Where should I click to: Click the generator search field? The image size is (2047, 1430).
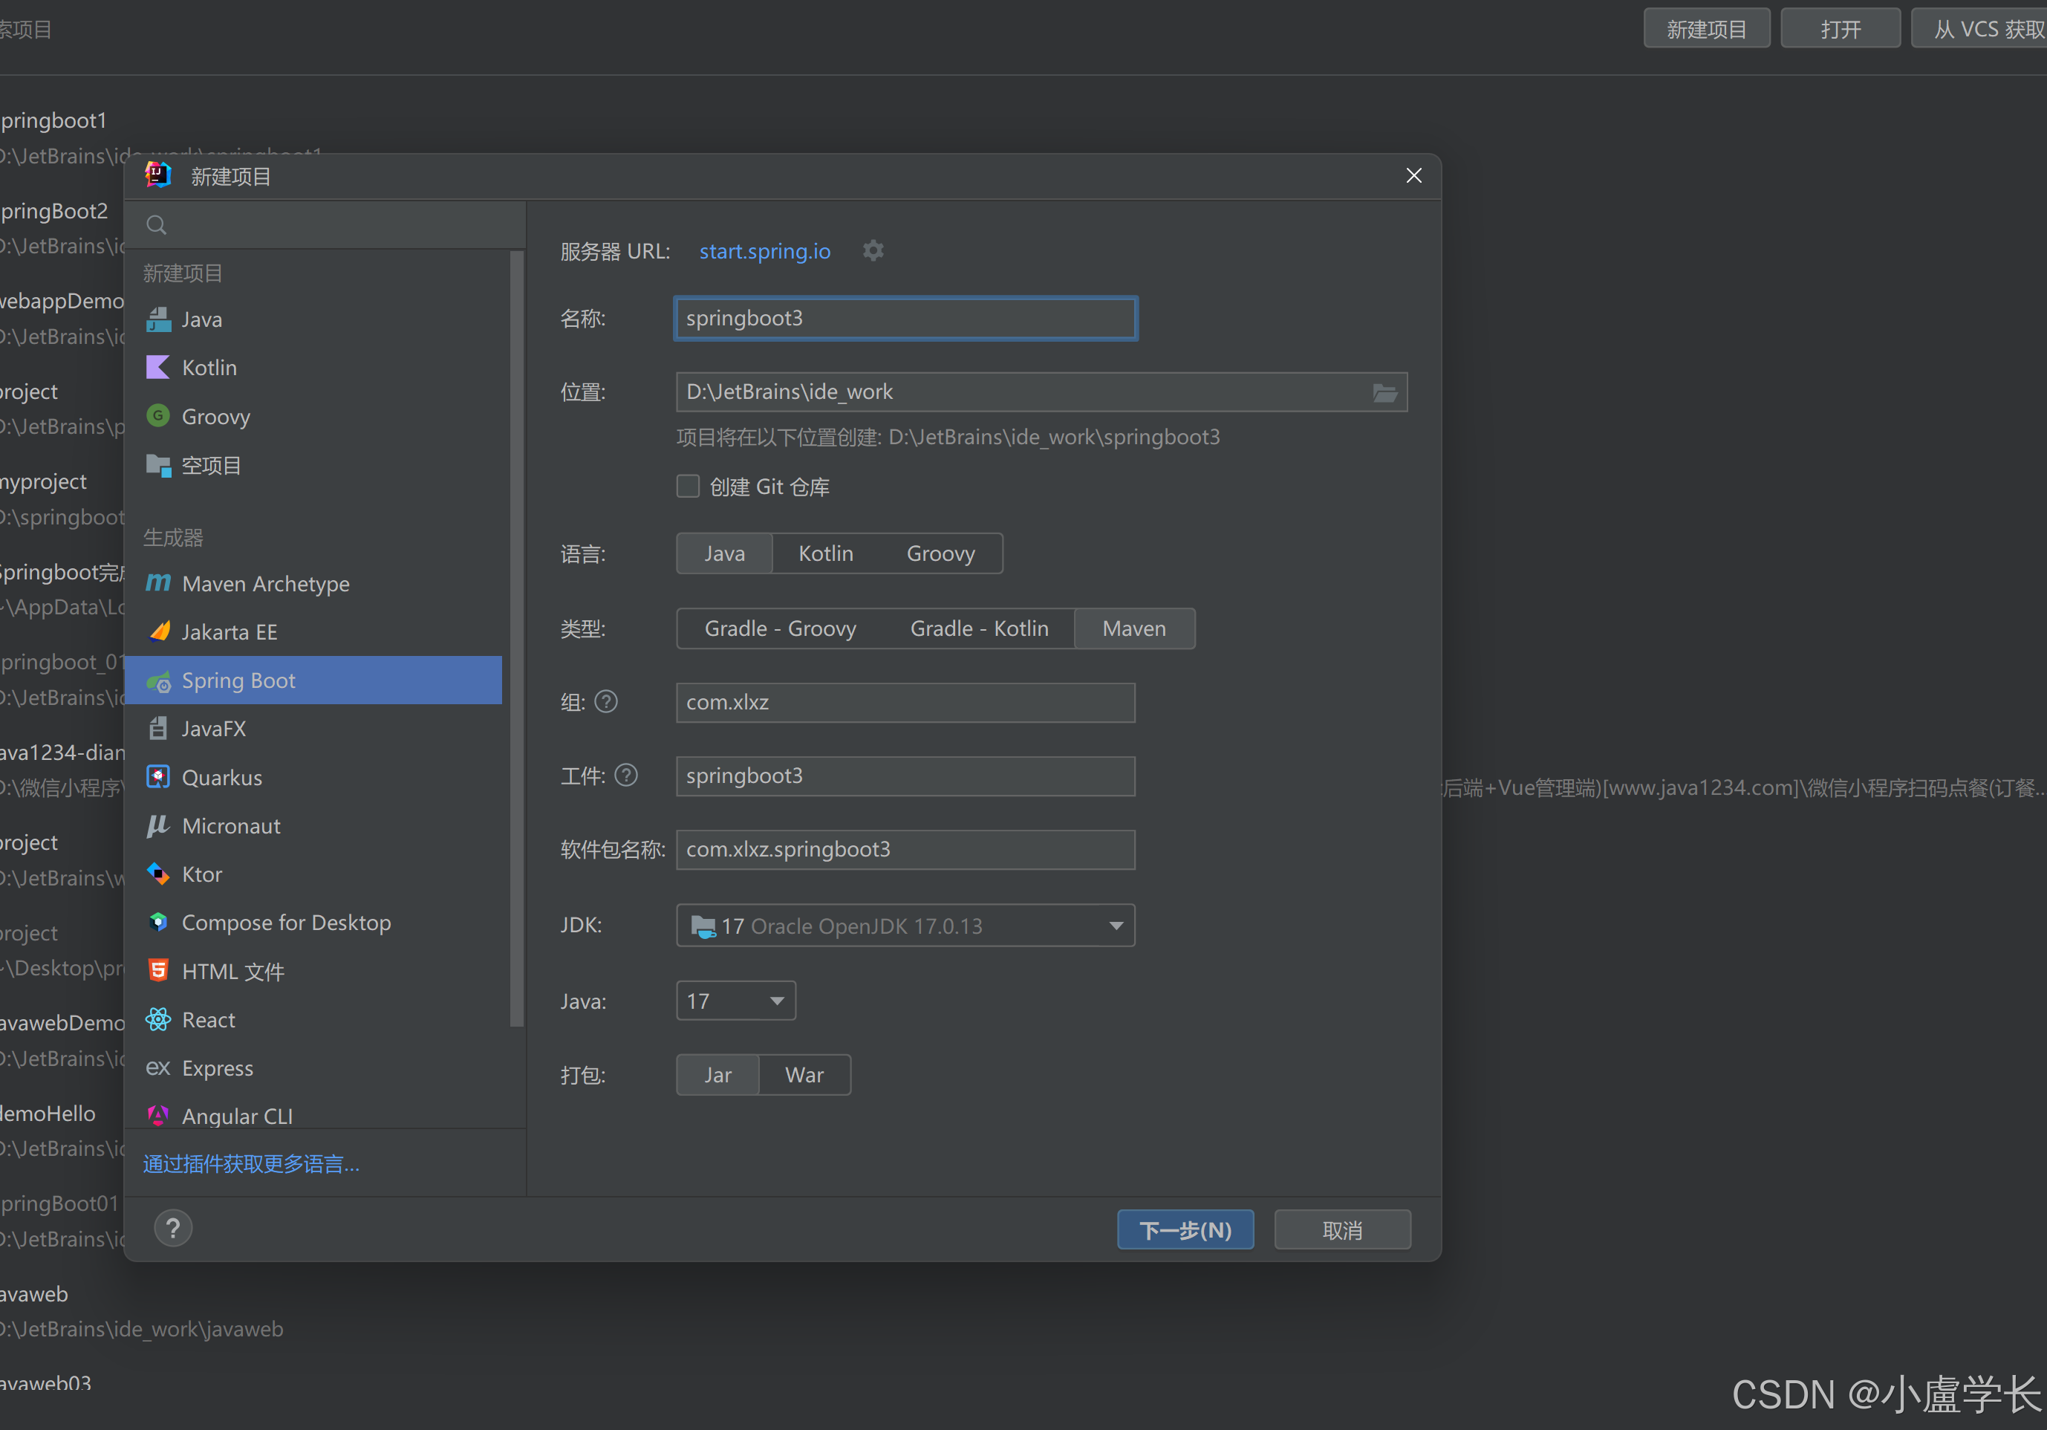pyautogui.click(x=325, y=224)
